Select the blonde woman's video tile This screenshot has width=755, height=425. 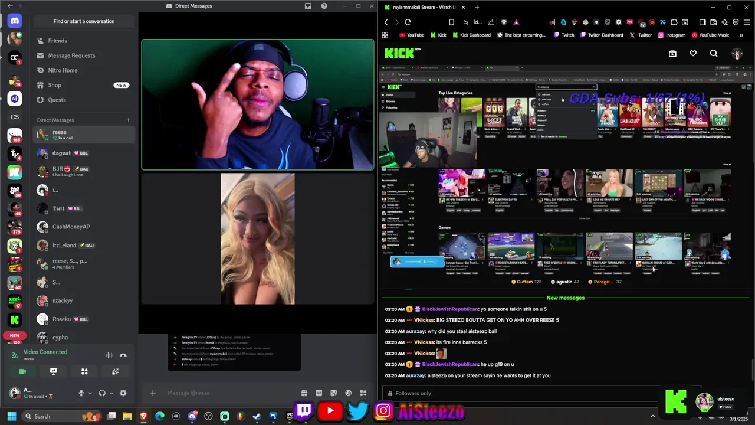click(x=258, y=238)
